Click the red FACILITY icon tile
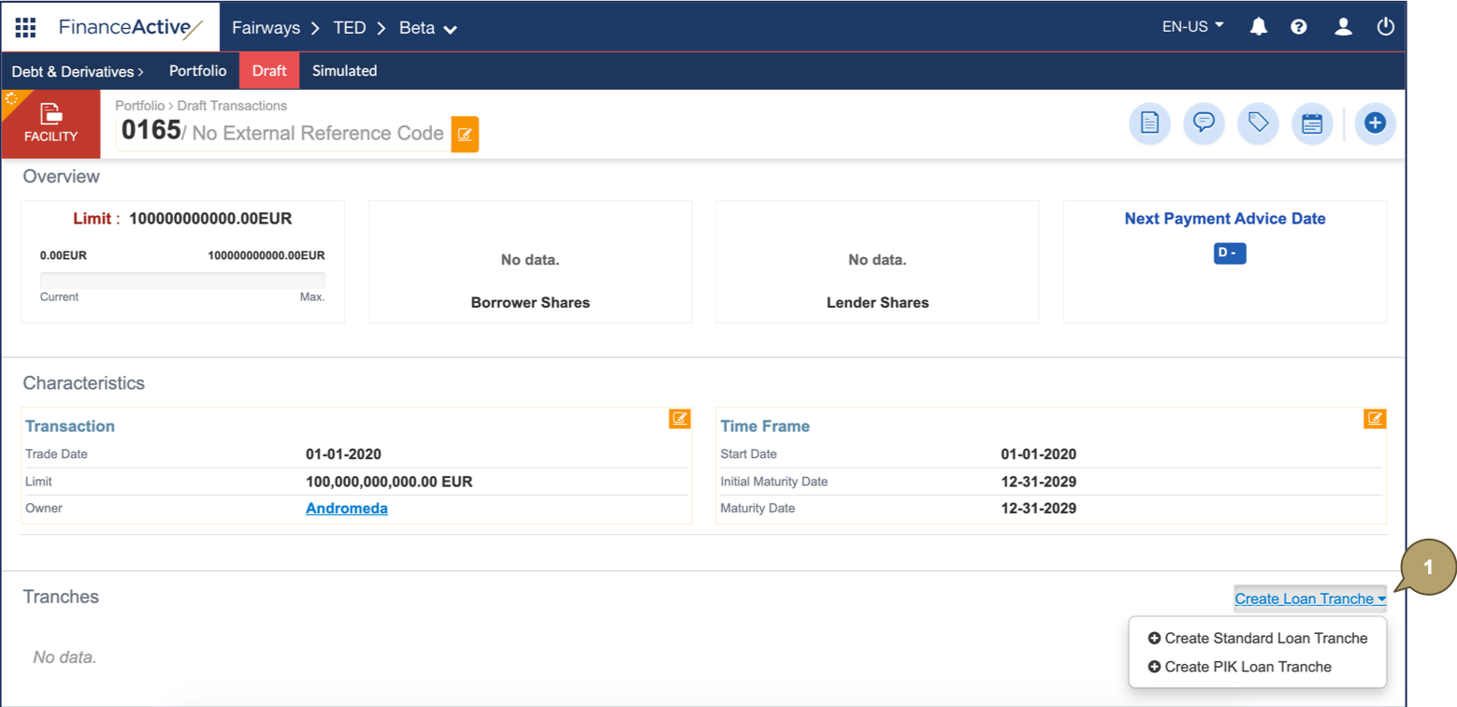This screenshot has width=1457, height=707. (50, 124)
